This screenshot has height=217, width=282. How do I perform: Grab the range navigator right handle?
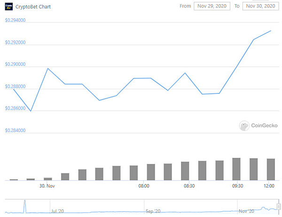pos(279,206)
